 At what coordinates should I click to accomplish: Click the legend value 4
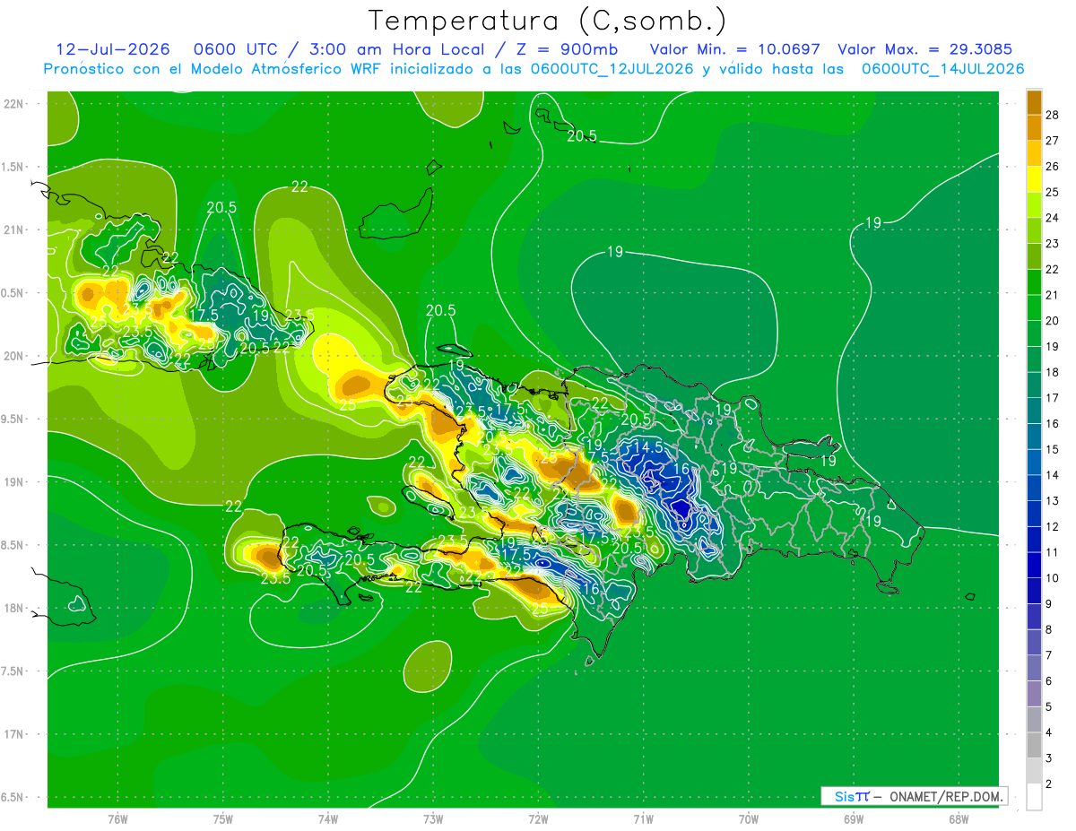[1048, 732]
